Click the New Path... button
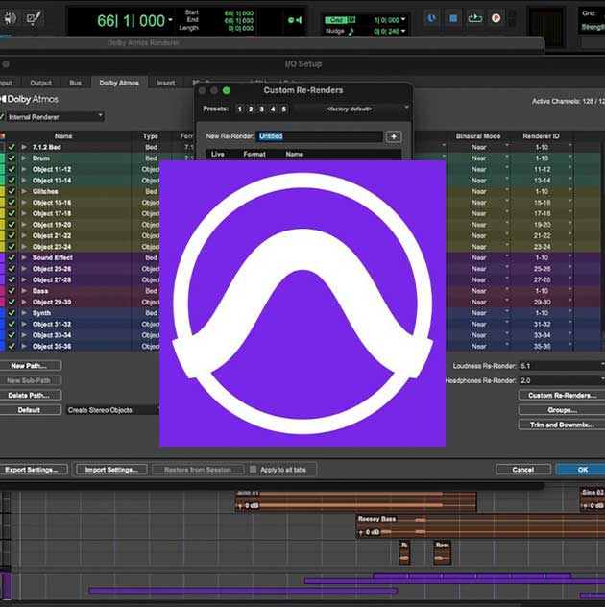 coord(29,365)
